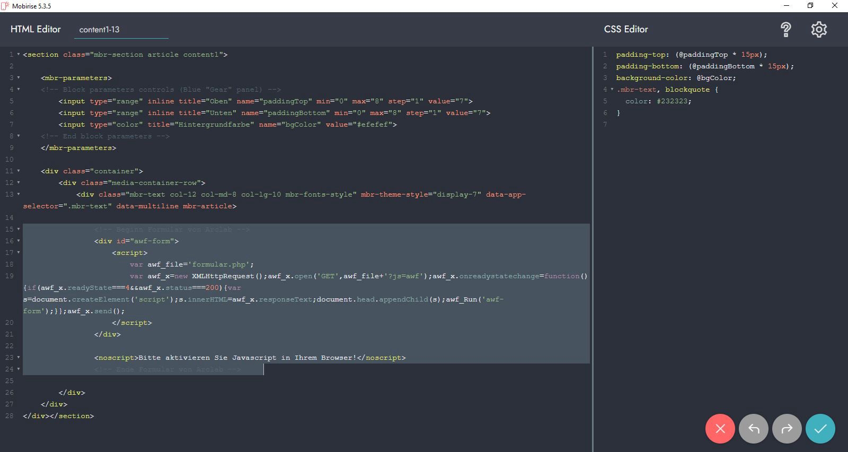
Task: Select the CSS Editor heading
Action: tap(626, 29)
